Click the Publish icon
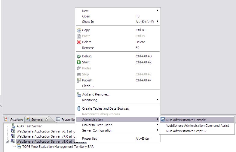 (x=79, y=80)
